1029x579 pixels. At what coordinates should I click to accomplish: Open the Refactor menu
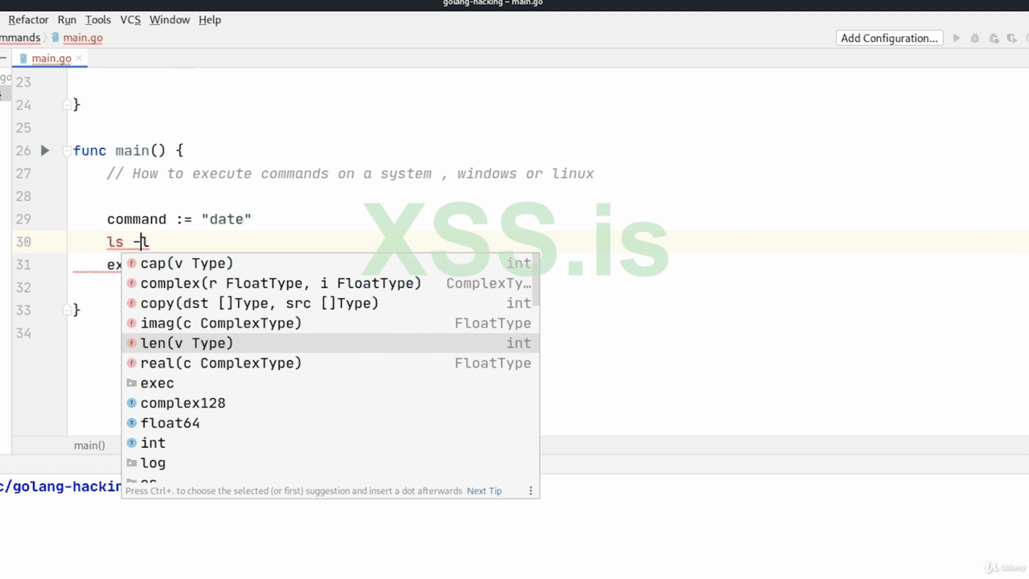[28, 19]
